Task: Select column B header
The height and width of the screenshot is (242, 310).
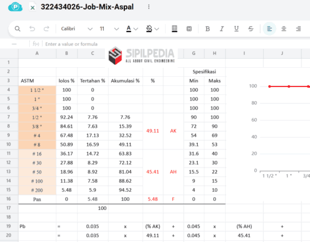Action: tap(67, 53)
